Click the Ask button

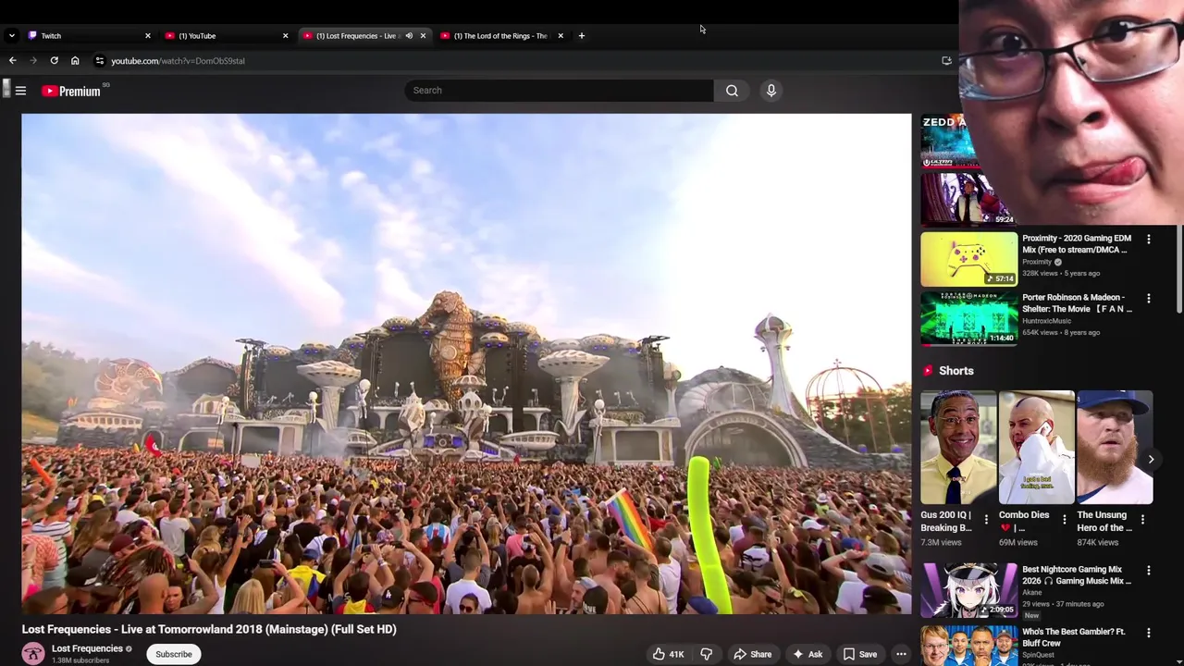click(808, 654)
